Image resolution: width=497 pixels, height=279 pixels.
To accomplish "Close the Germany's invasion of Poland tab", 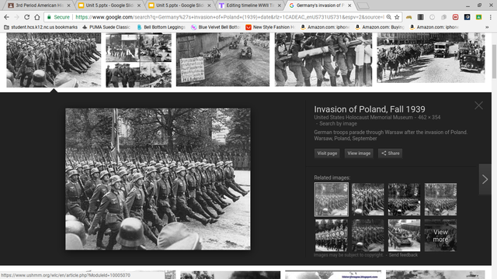I will tap(349, 5).
